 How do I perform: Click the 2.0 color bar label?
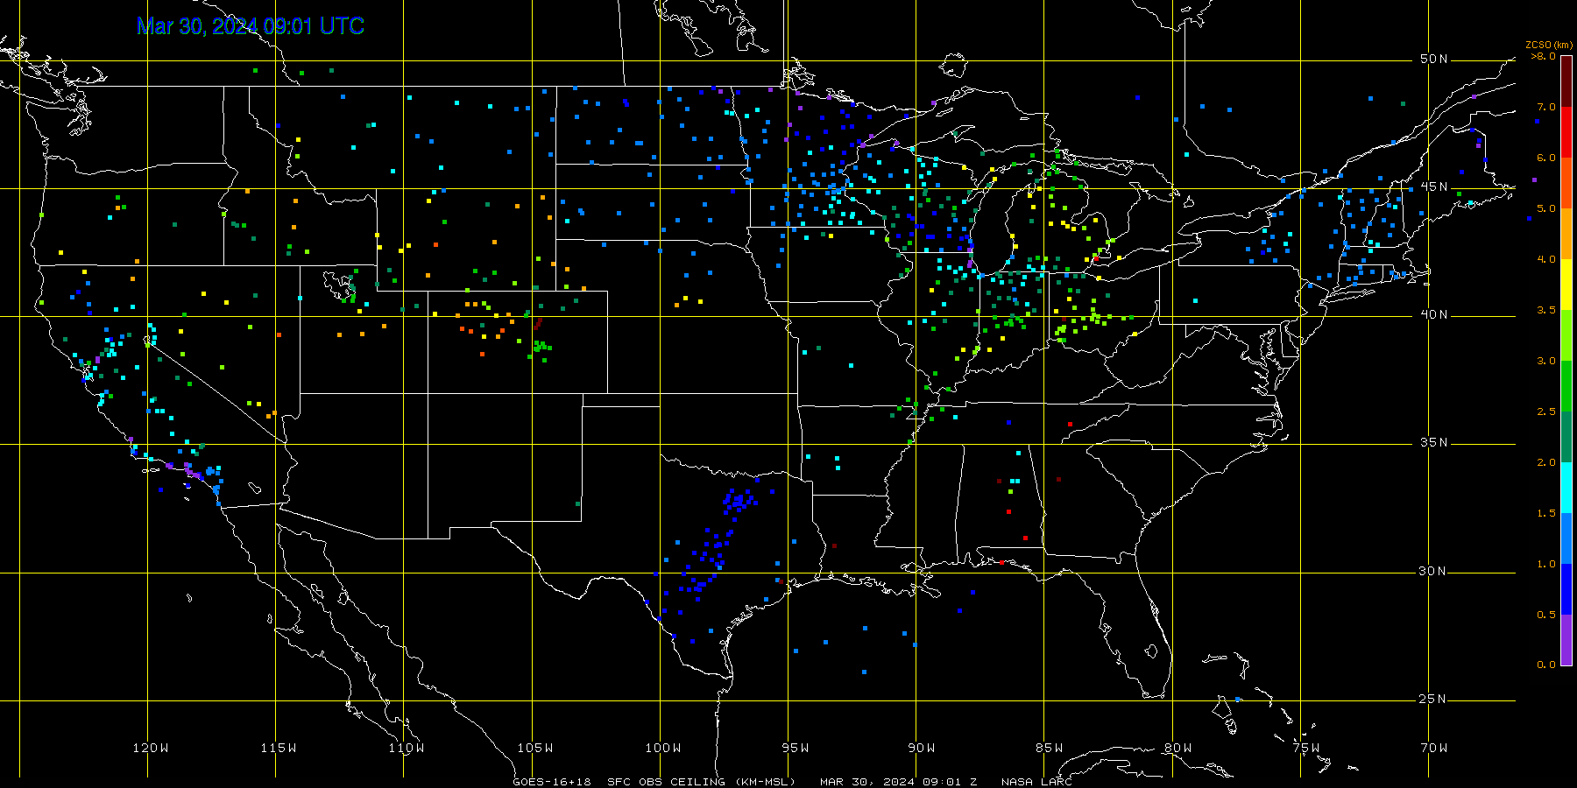coord(1546,462)
